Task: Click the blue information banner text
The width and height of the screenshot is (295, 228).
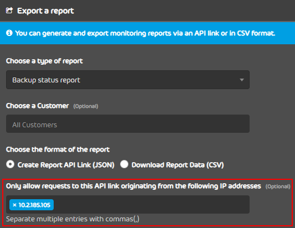Action: [145, 33]
